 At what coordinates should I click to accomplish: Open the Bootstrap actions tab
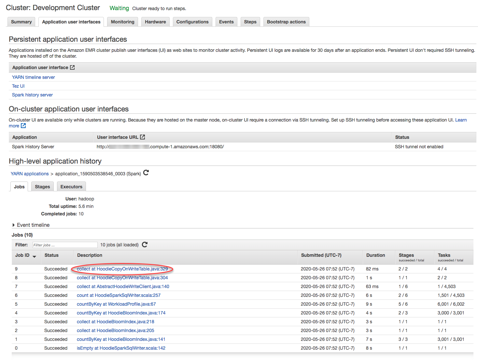(286, 22)
